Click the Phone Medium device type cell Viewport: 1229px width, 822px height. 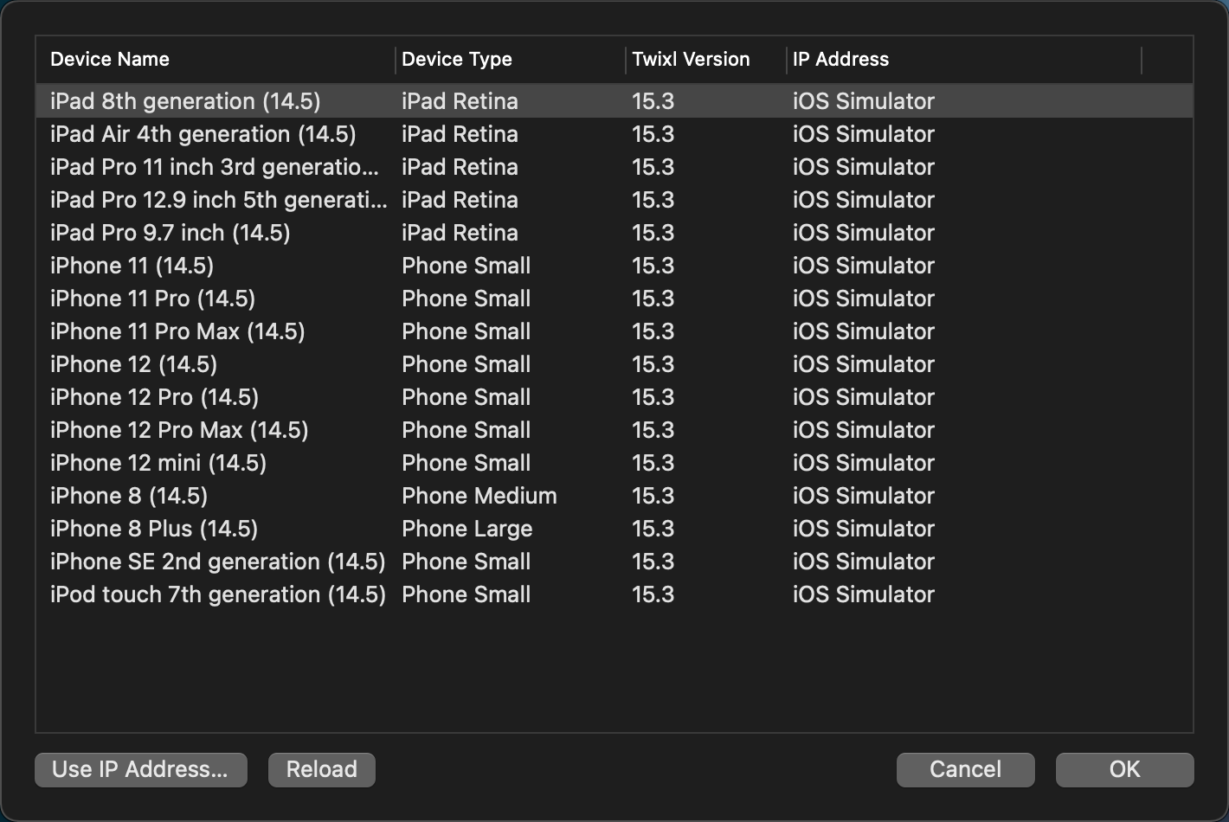479,496
